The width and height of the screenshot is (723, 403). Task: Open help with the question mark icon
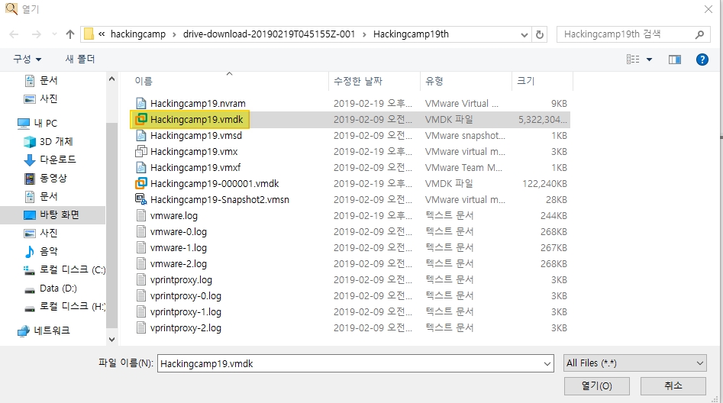[x=702, y=59]
